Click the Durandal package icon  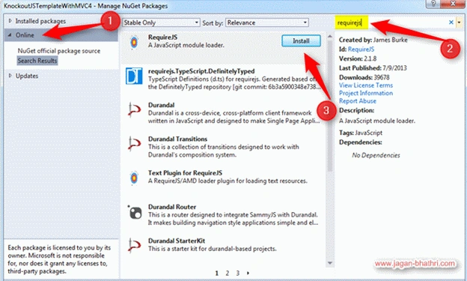tap(134, 110)
